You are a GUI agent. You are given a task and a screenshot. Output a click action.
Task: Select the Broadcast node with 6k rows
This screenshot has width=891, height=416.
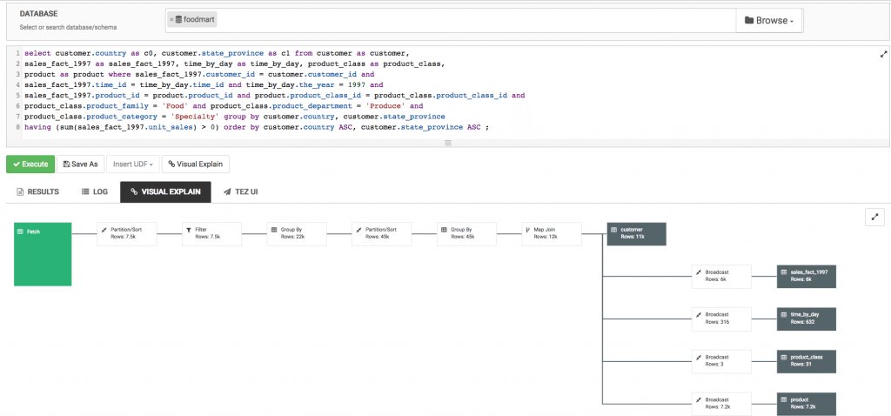click(721, 277)
